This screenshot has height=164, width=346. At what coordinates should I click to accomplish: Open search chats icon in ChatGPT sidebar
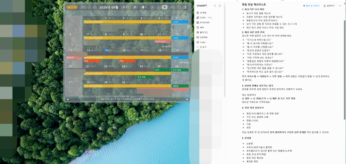point(215,6)
